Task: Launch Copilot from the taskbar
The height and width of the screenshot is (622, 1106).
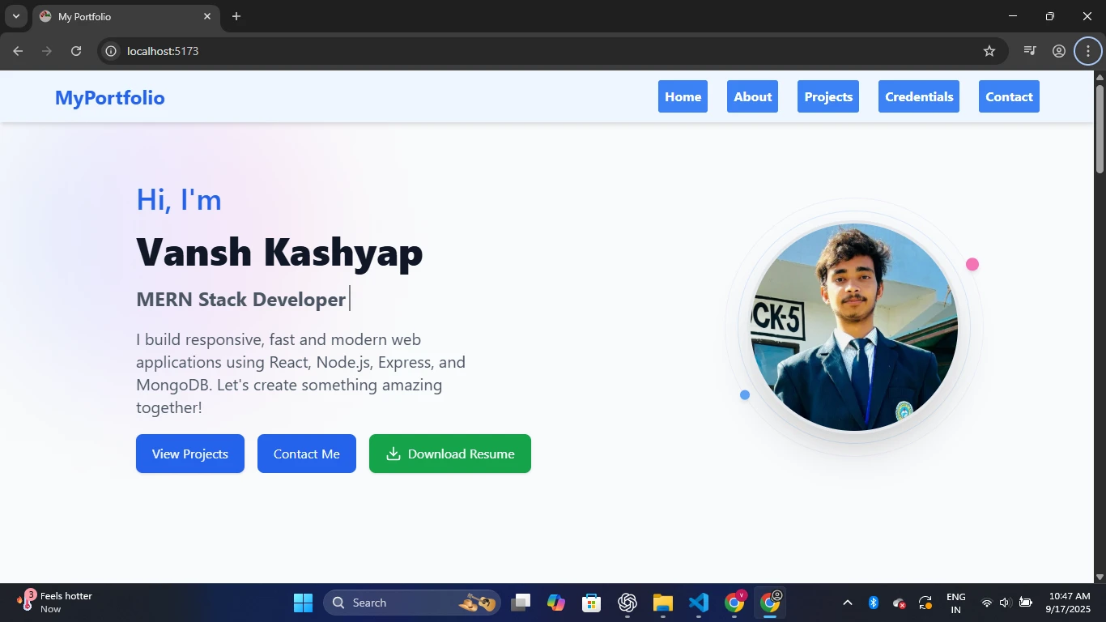Action: click(x=556, y=603)
